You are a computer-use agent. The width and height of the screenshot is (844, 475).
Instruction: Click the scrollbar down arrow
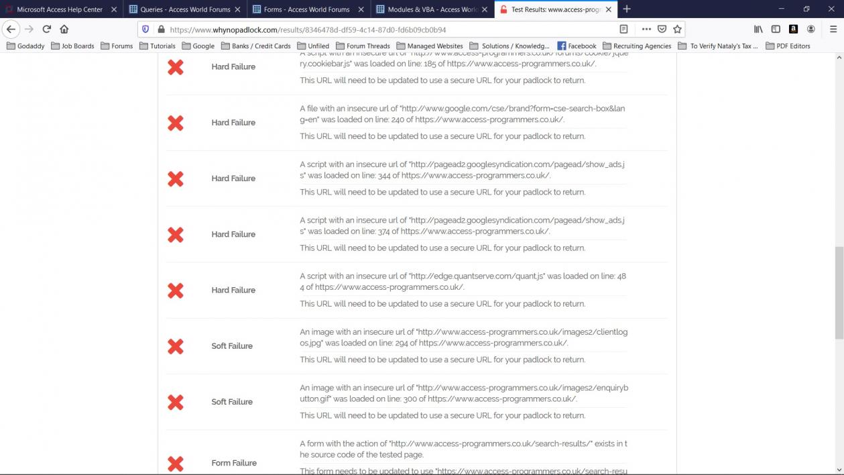click(839, 470)
